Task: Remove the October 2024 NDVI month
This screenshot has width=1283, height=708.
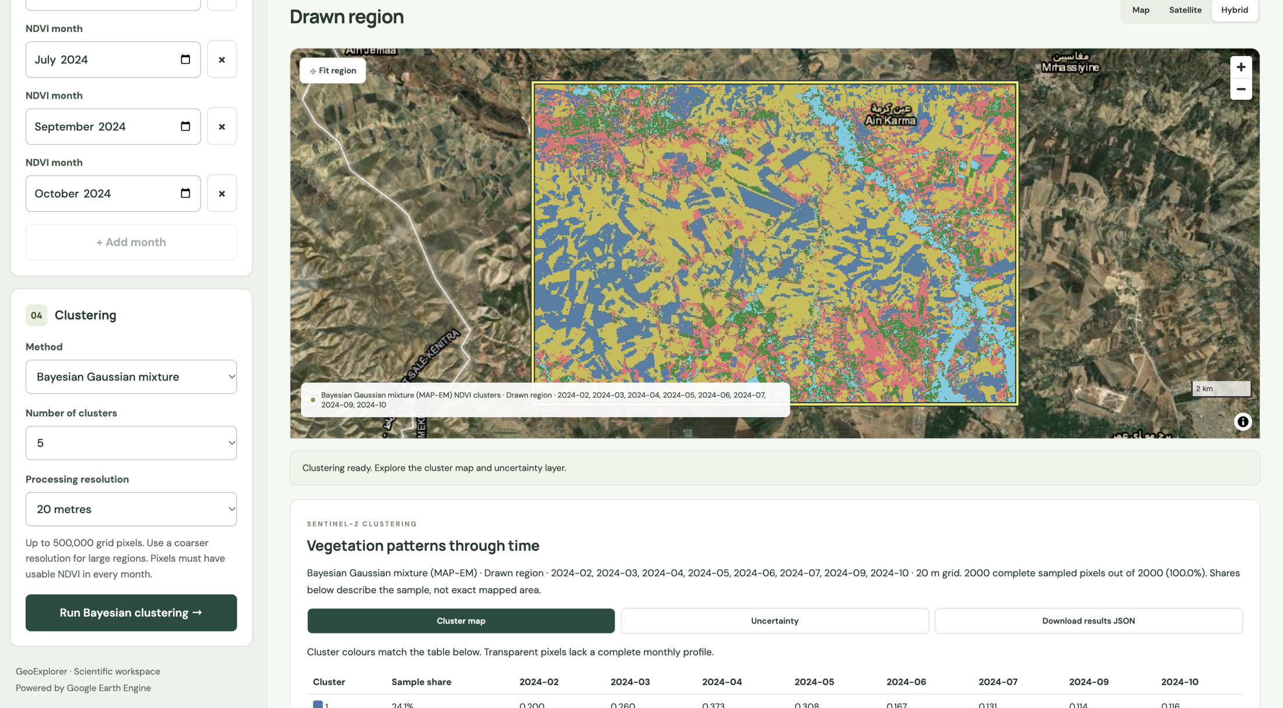Action: tap(222, 194)
